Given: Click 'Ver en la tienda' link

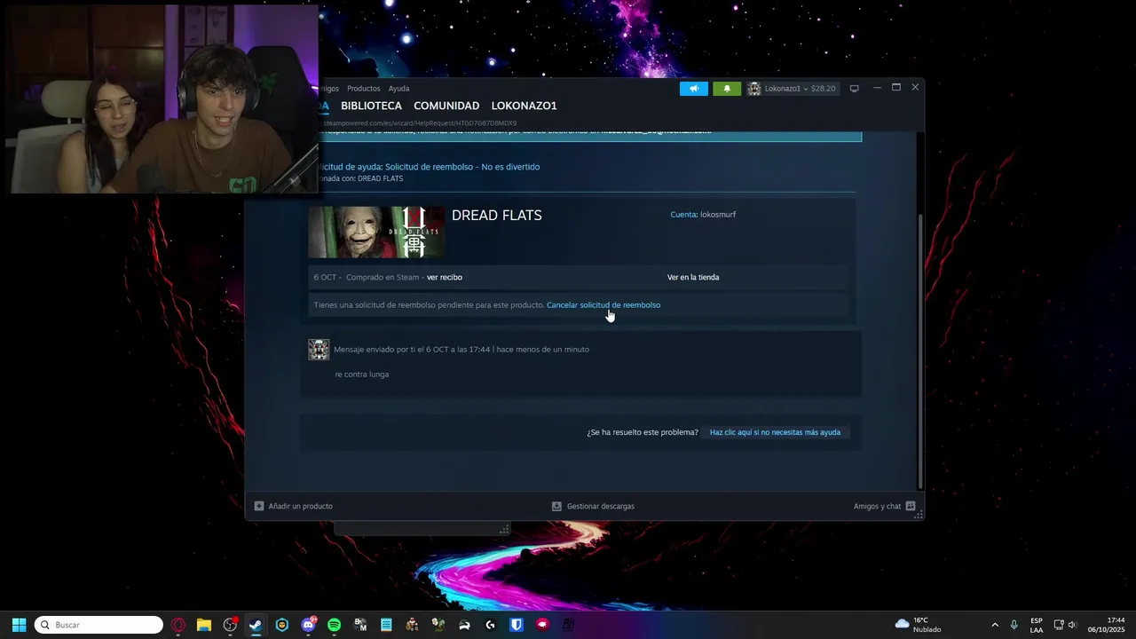Looking at the screenshot, I should click(693, 277).
